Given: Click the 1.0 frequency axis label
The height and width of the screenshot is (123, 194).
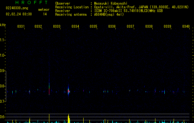Looking at the screenshot, I should point(2,55).
